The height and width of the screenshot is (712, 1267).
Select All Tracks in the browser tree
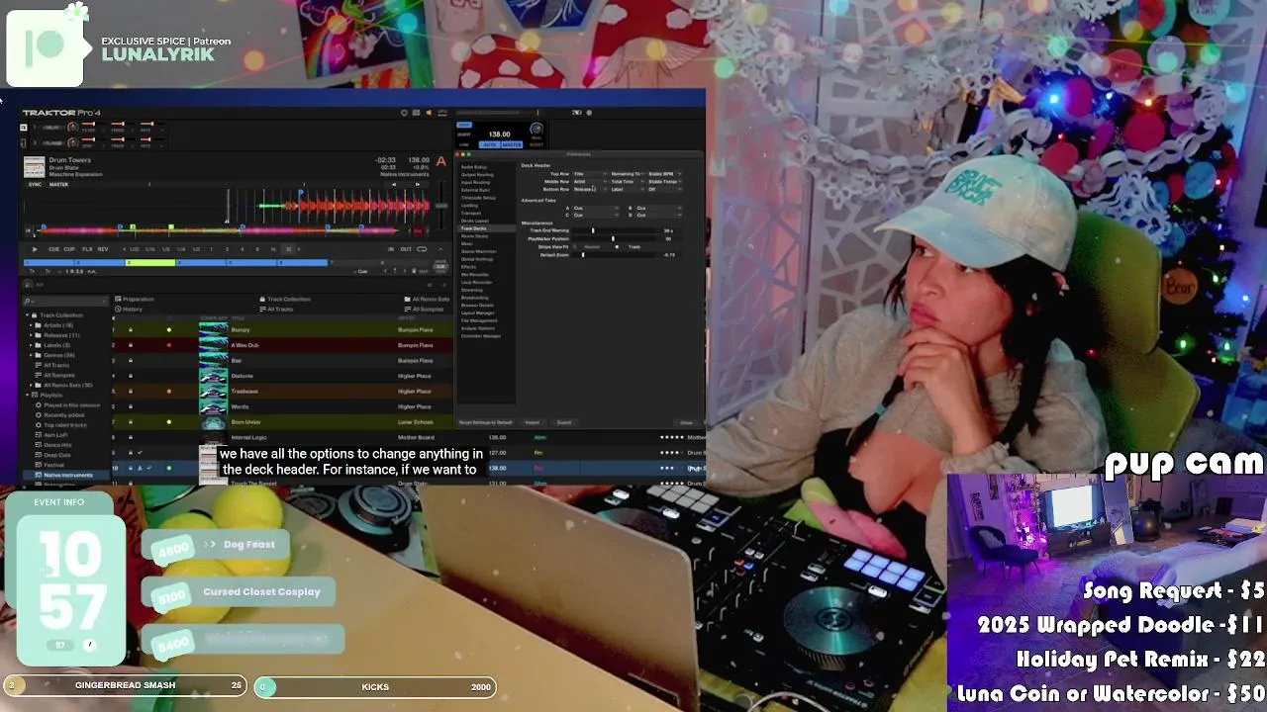click(56, 365)
